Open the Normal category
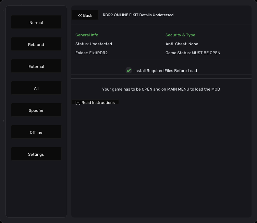The image size is (257, 223). tap(36, 22)
